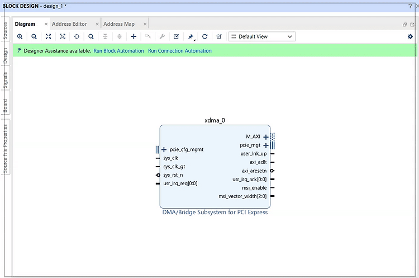Open the Search magnifier in diagram toolbar
This screenshot has width=419, height=278.
pos(91,37)
